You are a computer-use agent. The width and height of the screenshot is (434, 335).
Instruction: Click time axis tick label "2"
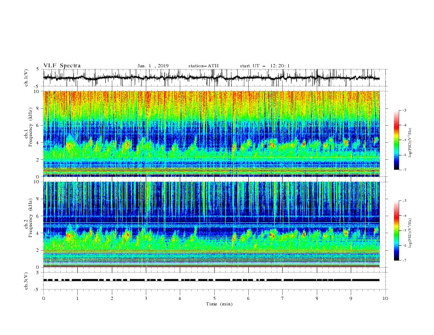(x=112, y=298)
